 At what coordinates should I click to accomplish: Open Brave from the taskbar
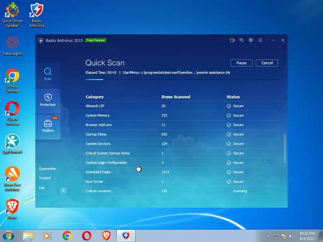point(106,236)
